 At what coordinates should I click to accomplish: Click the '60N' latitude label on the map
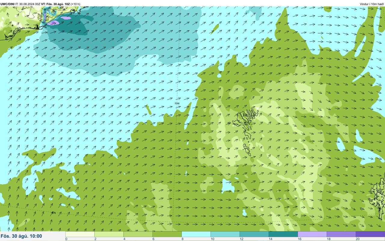[x=54, y=213]
